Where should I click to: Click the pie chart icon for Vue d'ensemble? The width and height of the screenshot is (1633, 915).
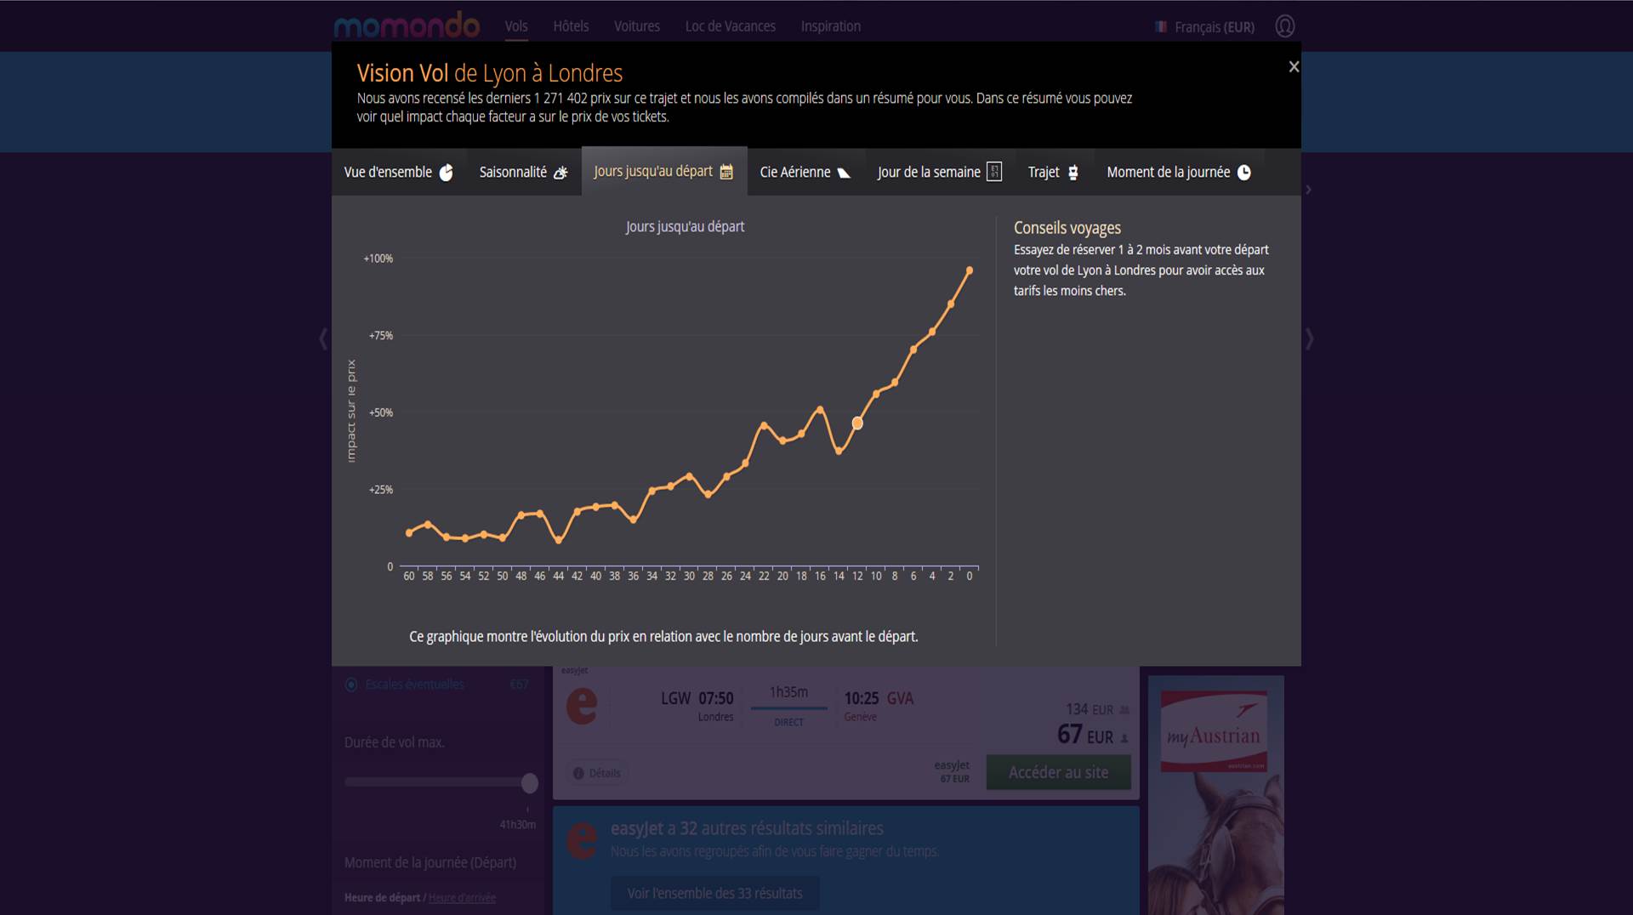[x=446, y=173]
